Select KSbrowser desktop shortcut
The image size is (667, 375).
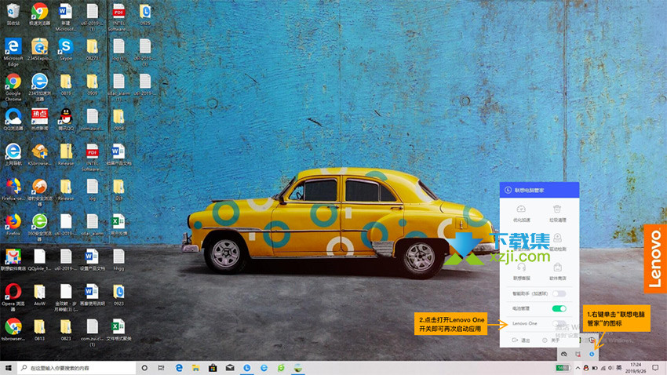(x=39, y=155)
